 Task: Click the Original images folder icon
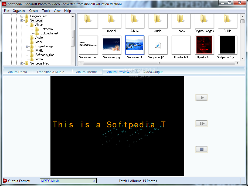click(x=204, y=21)
